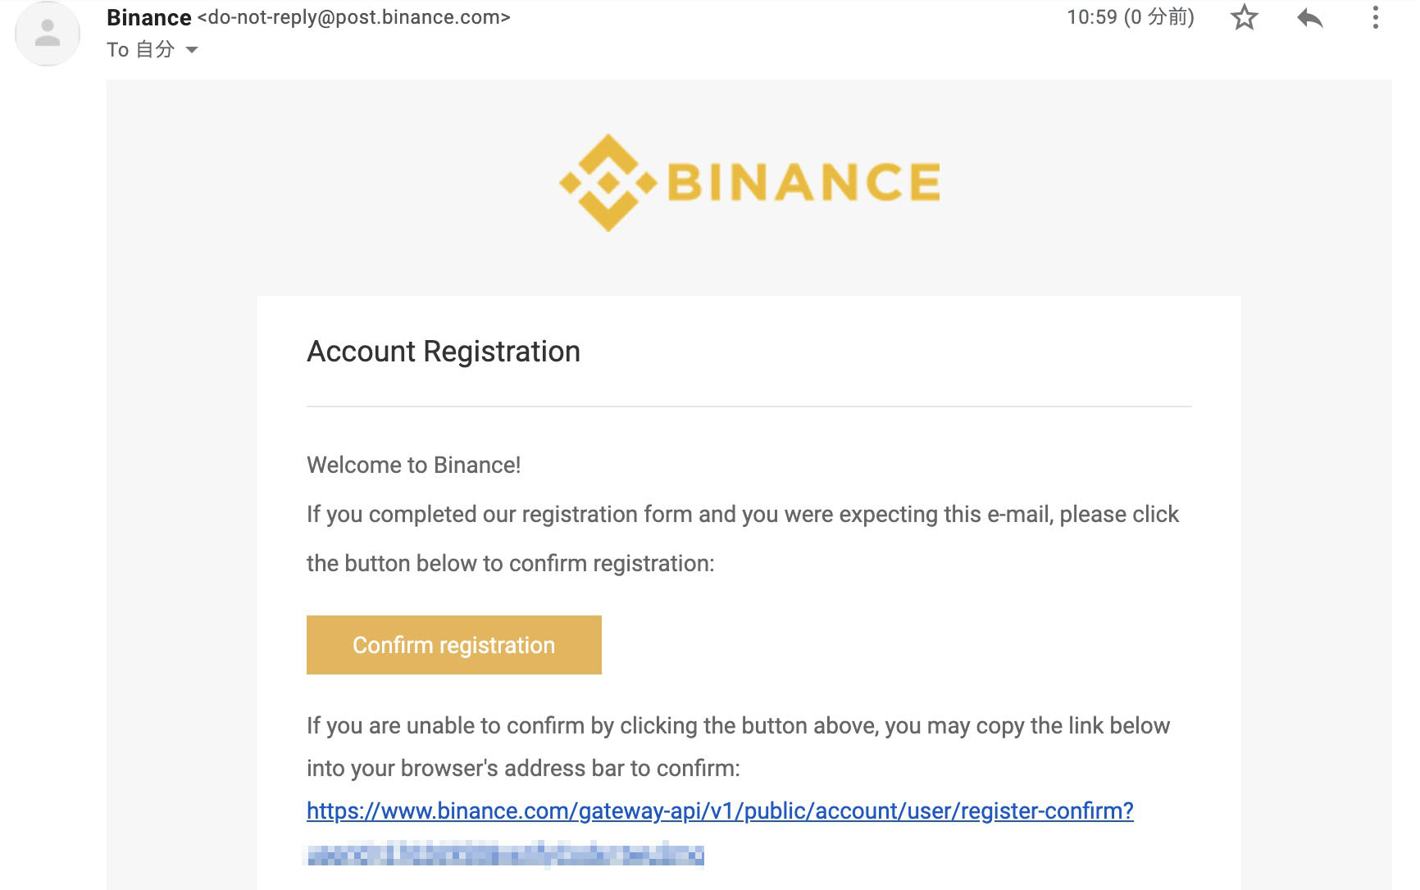Reply to the Binance email
The height and width of the screenshot is (890, 1420).
[1310, 17]
